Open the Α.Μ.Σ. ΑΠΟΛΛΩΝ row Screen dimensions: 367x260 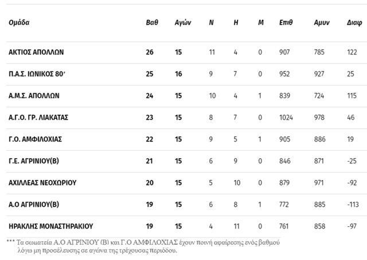[34, 95]
